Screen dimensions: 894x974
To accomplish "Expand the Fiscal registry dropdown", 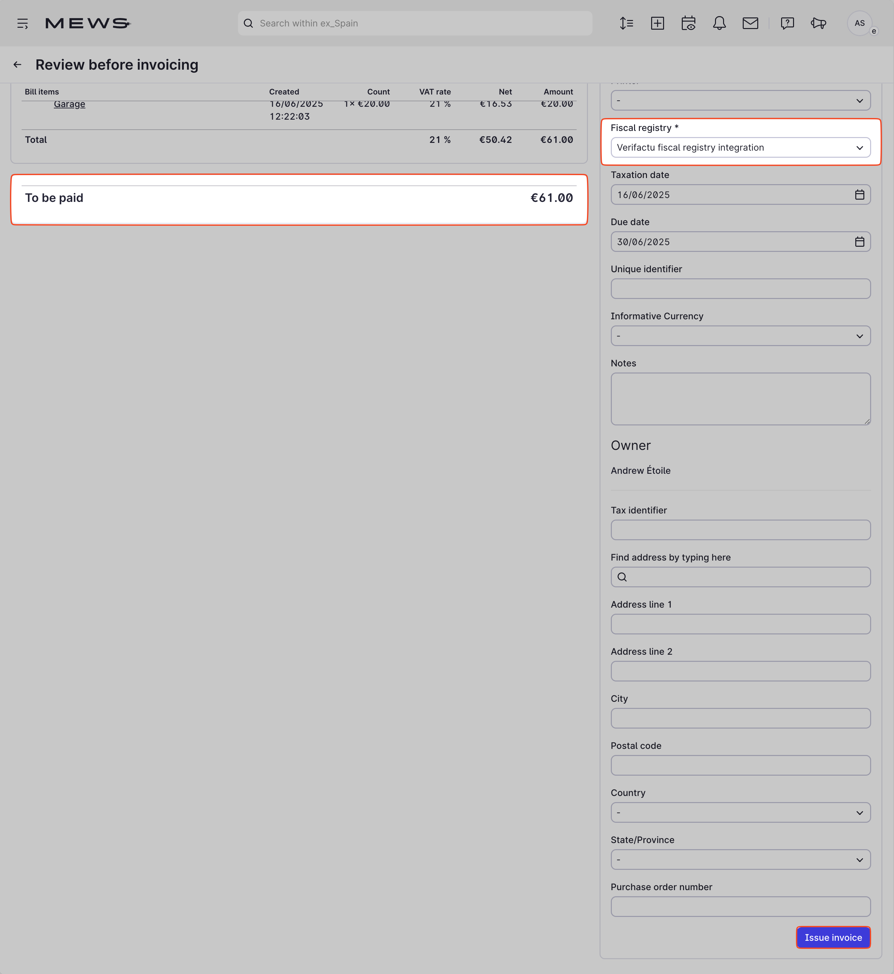I will [x=740, y=148].
